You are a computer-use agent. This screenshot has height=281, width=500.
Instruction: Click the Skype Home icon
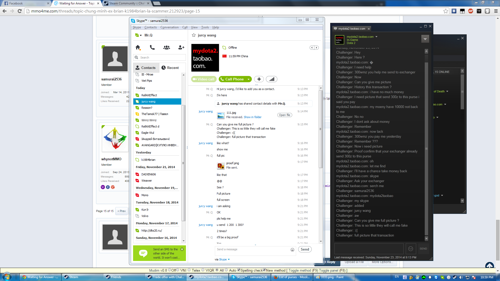pyautogui.click(x=138, y=47)
